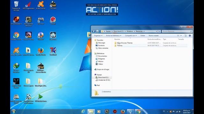Sort by the Fecha de modifica... column header

click(154, 39)
